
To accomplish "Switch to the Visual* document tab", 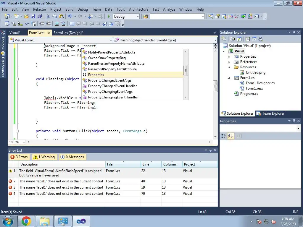I will (15, 33).
